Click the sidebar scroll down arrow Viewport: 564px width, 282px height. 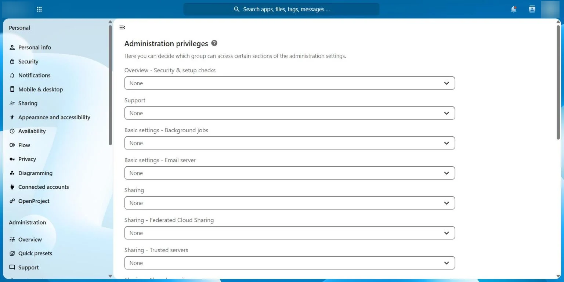coord(110,276)
